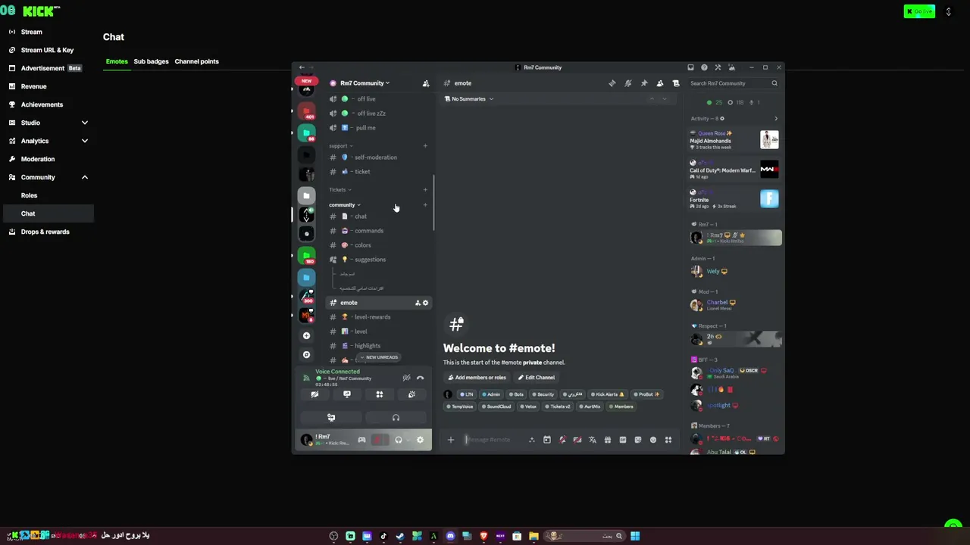This screenshot has height=545, width=970.
Task: Open the threads icon in Discord header
Action: pyautogui.click(x=612, y=83)
